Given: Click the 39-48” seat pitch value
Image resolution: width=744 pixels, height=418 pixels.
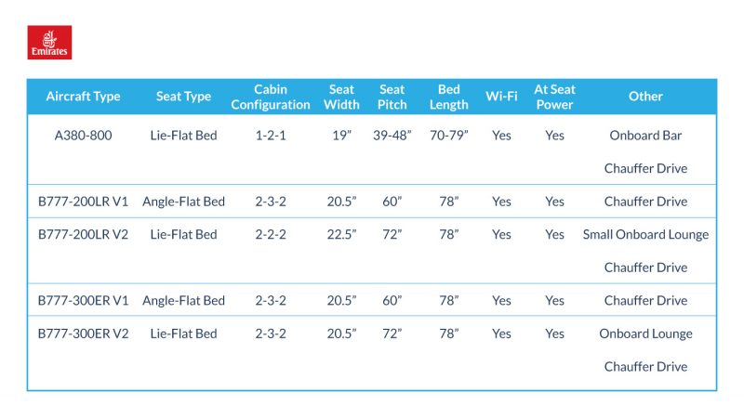Looking at the screenshot, I should tap(392, 136).
